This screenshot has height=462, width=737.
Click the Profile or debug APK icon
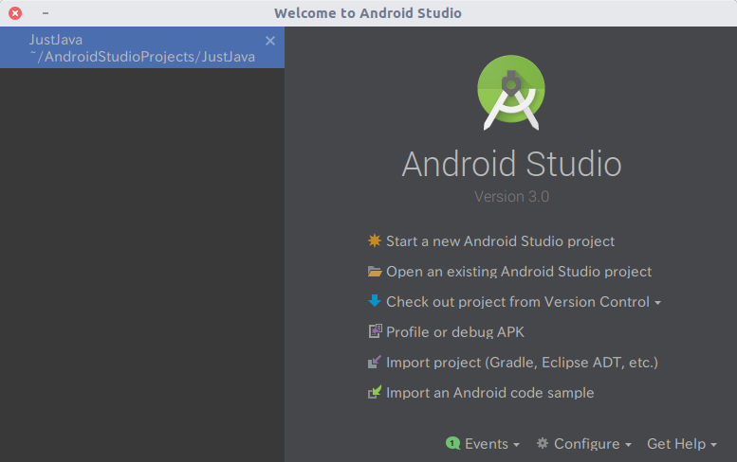[375, 331]
